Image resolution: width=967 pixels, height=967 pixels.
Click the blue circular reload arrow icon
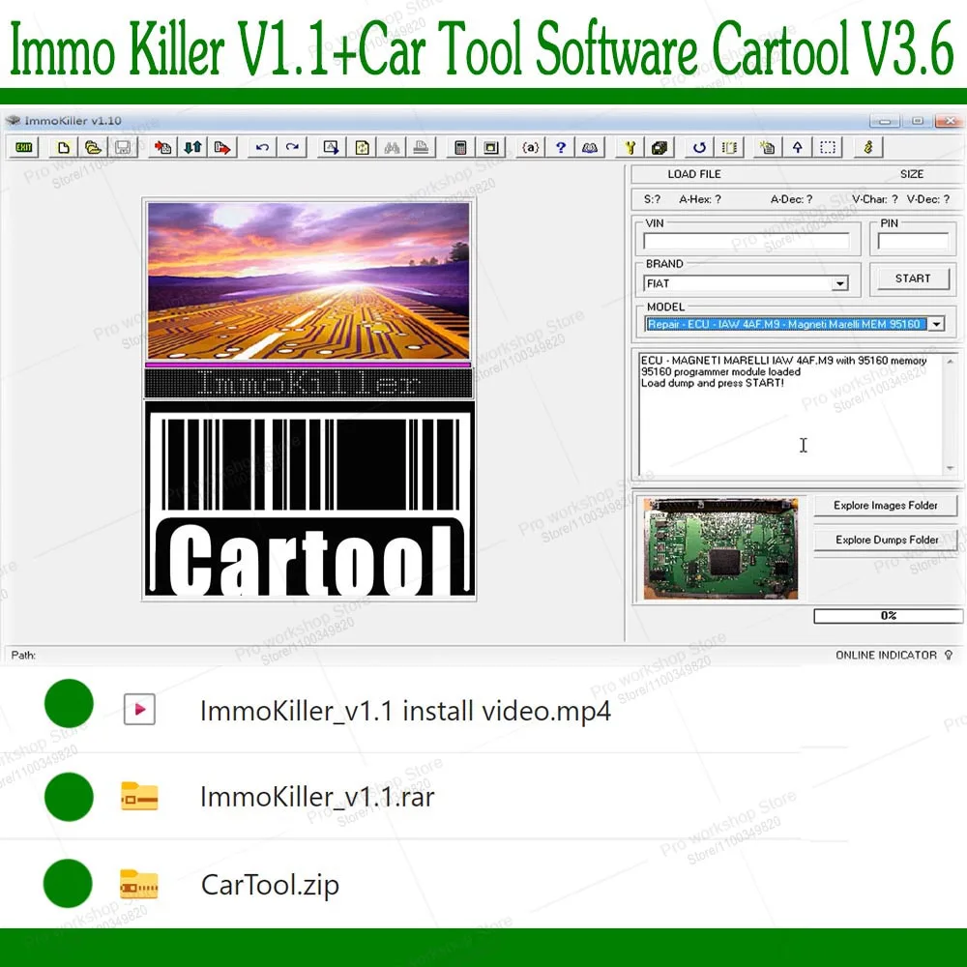coord(699,147)
